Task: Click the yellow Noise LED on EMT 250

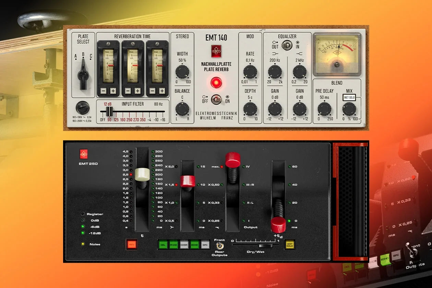Action: point(82,244)
